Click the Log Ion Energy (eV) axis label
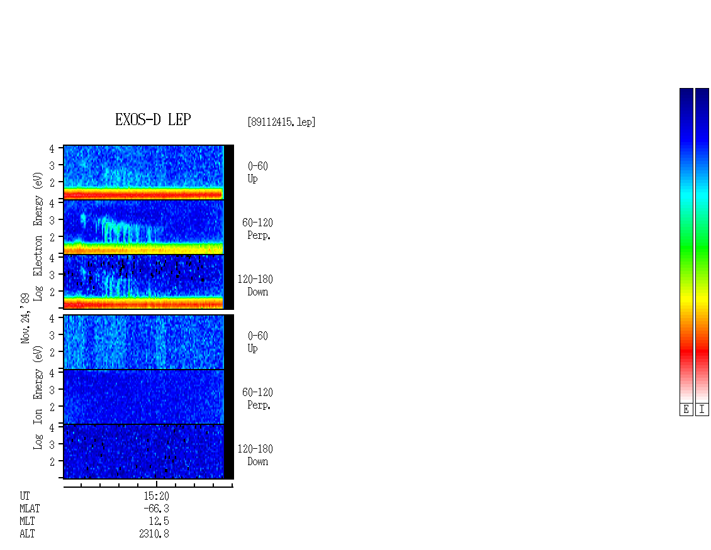 pyautogui.click(x=38, y=398)
